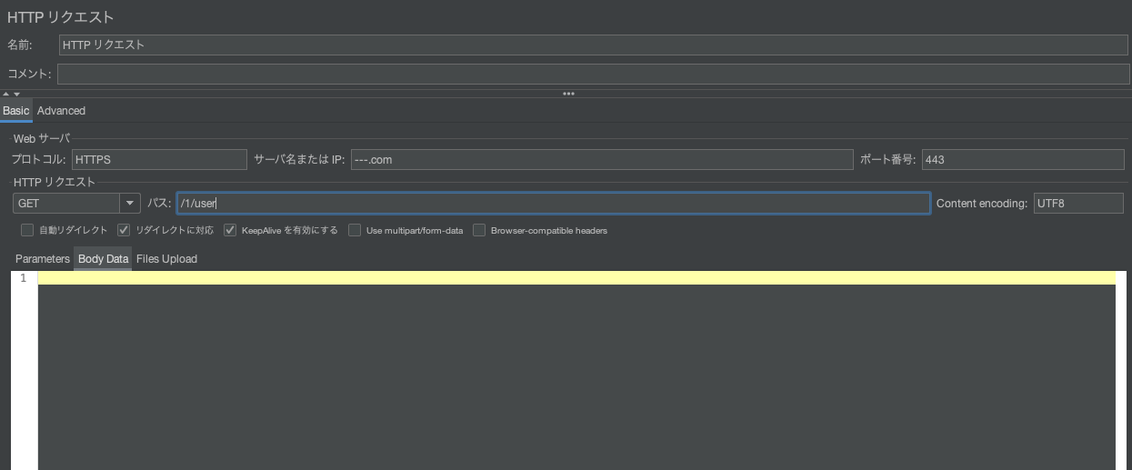
Task: Click the プロトコル field containing HTTPS
Action: coord(159,159)
